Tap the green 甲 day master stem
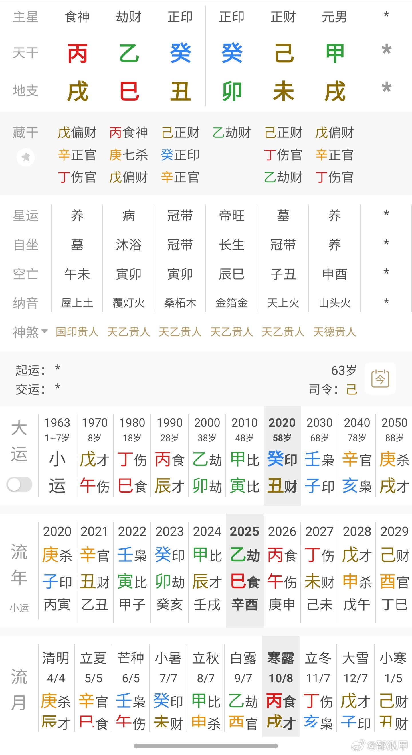The width and height of the screenshot is (412, 755). click(x=335, y=53)
